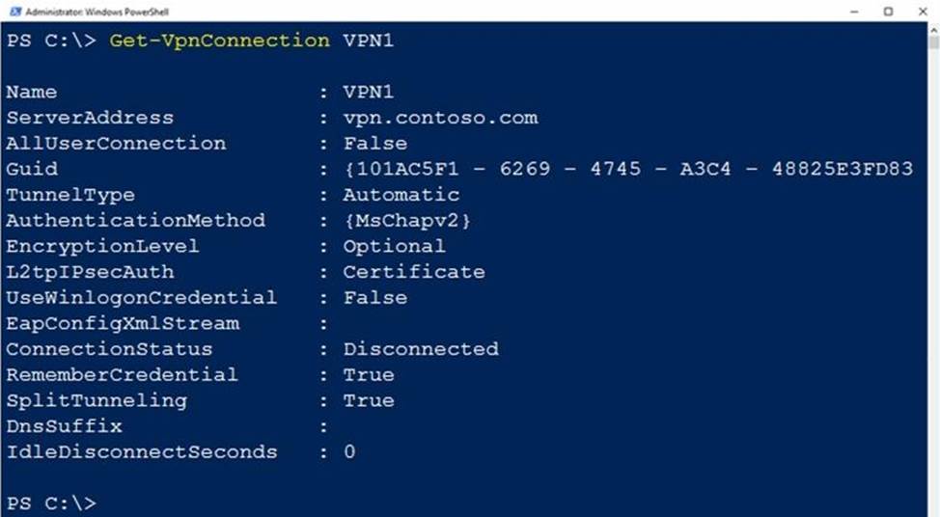
Task: Click the PowerShell icon in title bar
Action: [x=14, y=11]
